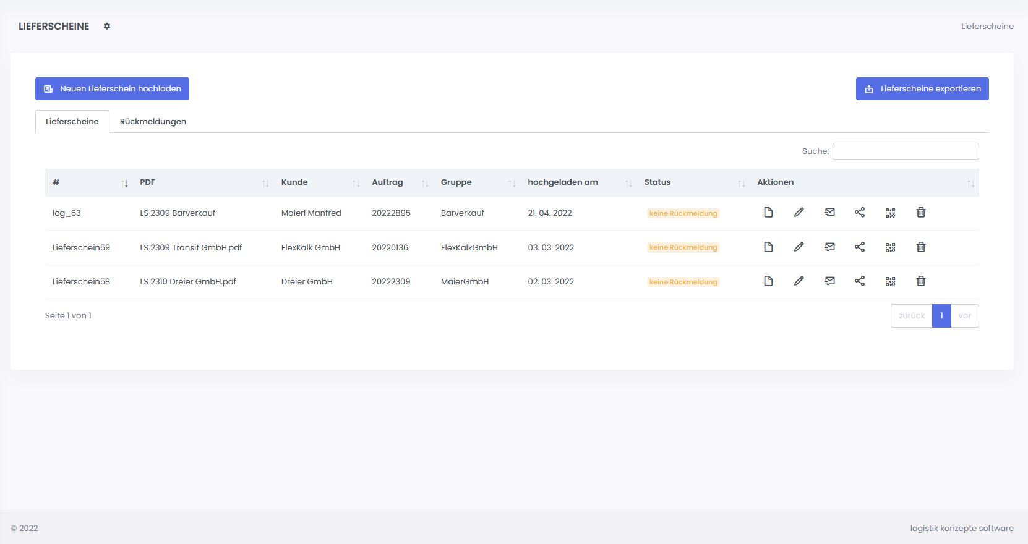Image resolution: width=1028 pixels, height=544 pixels.
Task: Open the settings gear next to LIEFERSCHEINE
Action: tap(107, 26)
